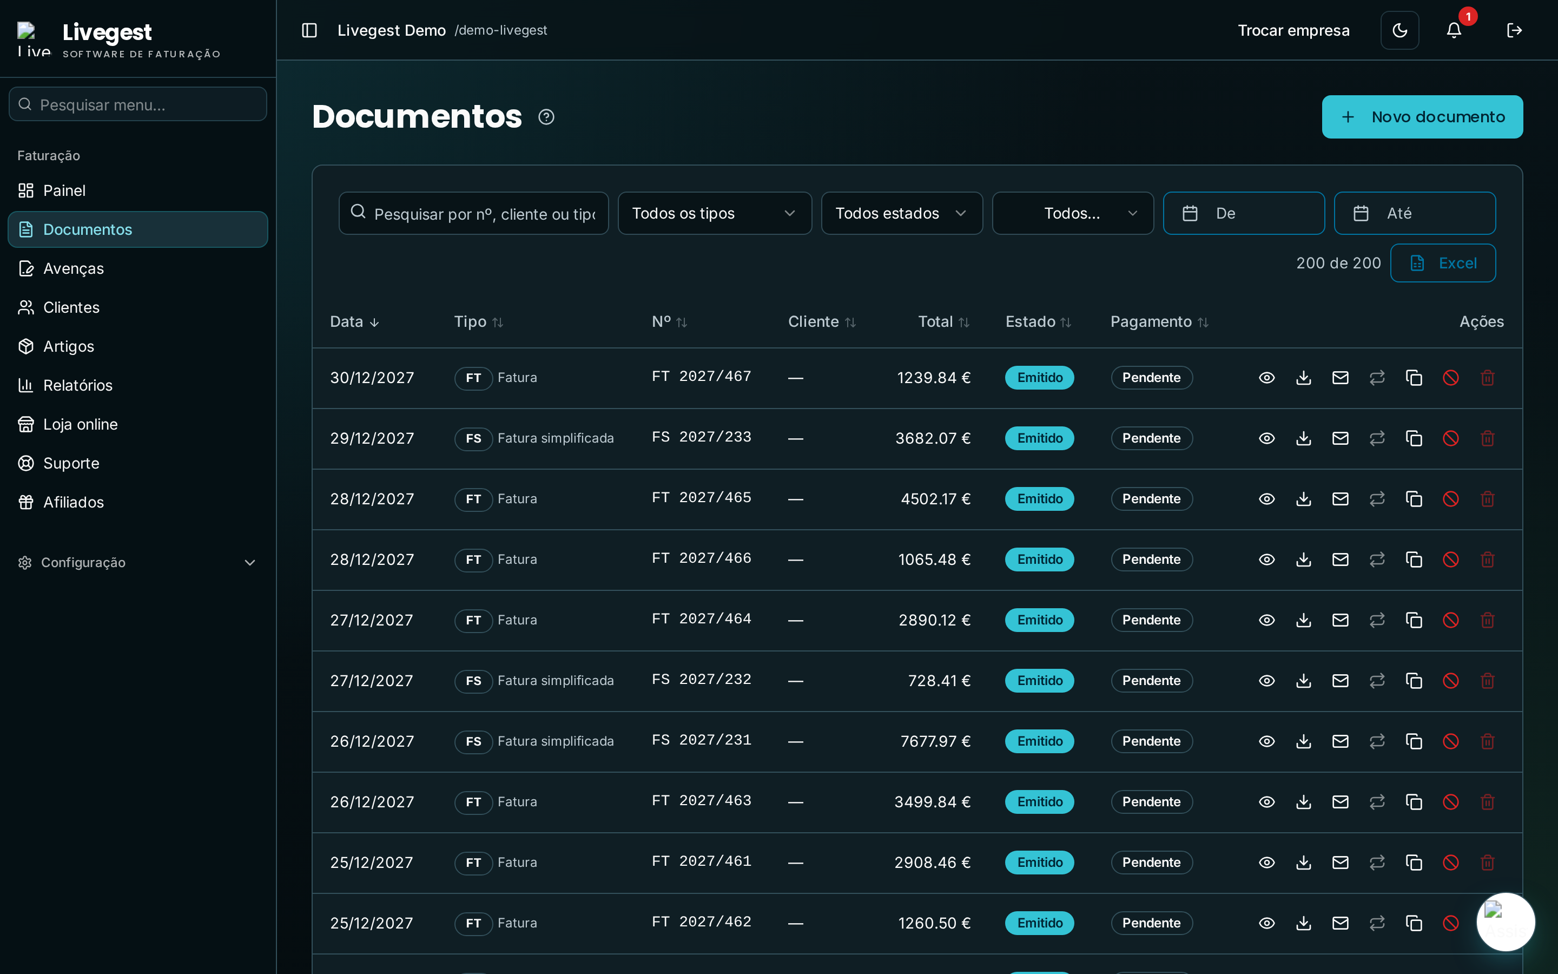
Task: Sort table by Estado column
Action: coord(1039,321)
